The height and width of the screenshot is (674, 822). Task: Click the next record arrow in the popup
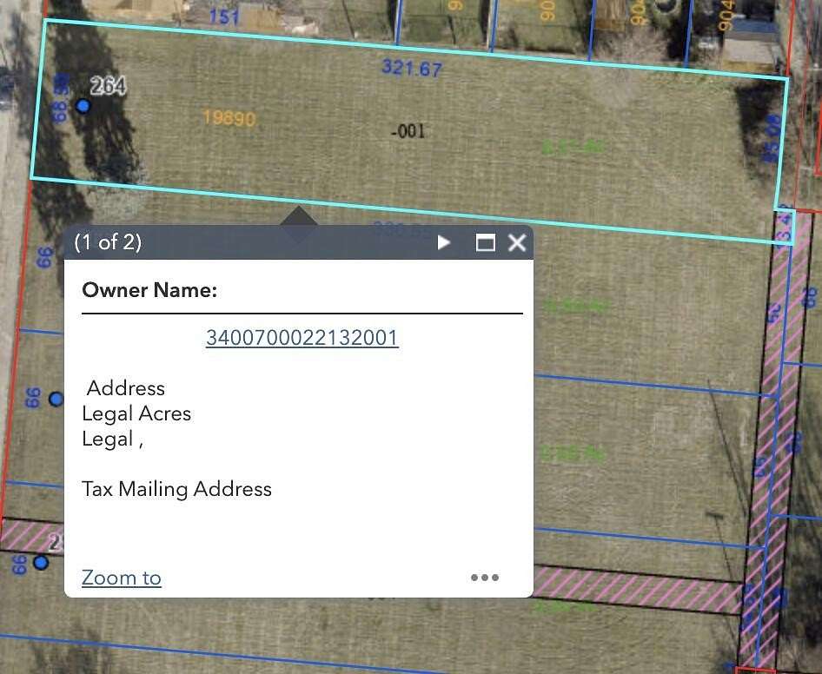click(x=443, y=242)
